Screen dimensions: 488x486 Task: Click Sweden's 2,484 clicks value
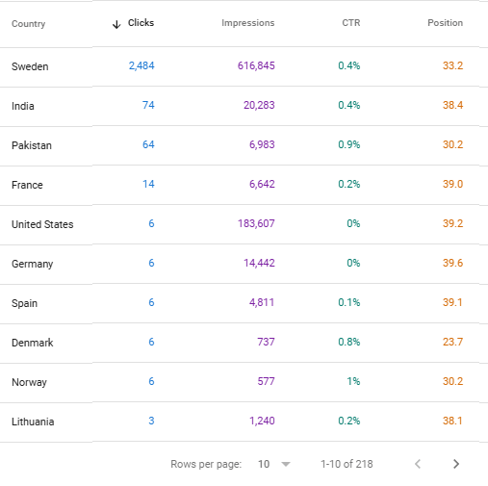pyautogui.click(x=141, y=65)
